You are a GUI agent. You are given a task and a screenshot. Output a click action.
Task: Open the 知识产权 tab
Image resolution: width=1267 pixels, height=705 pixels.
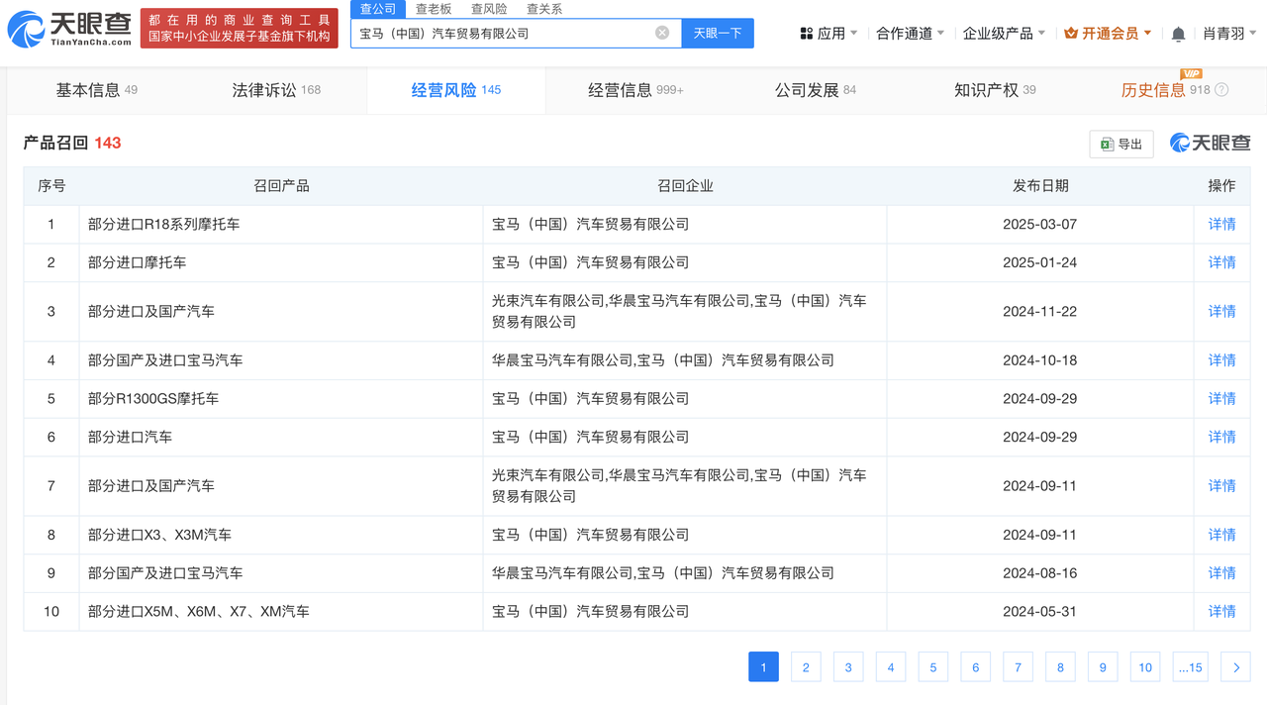(x=995, y=90)
